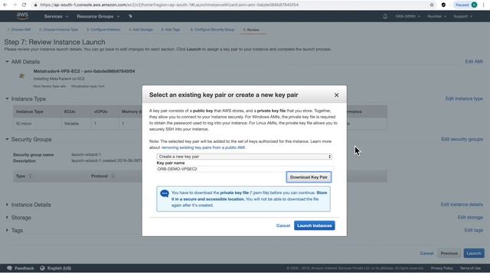The width and height of the screenshot is (490, 275).
Task: Click English (US) language selector
Action: point(59,268)
